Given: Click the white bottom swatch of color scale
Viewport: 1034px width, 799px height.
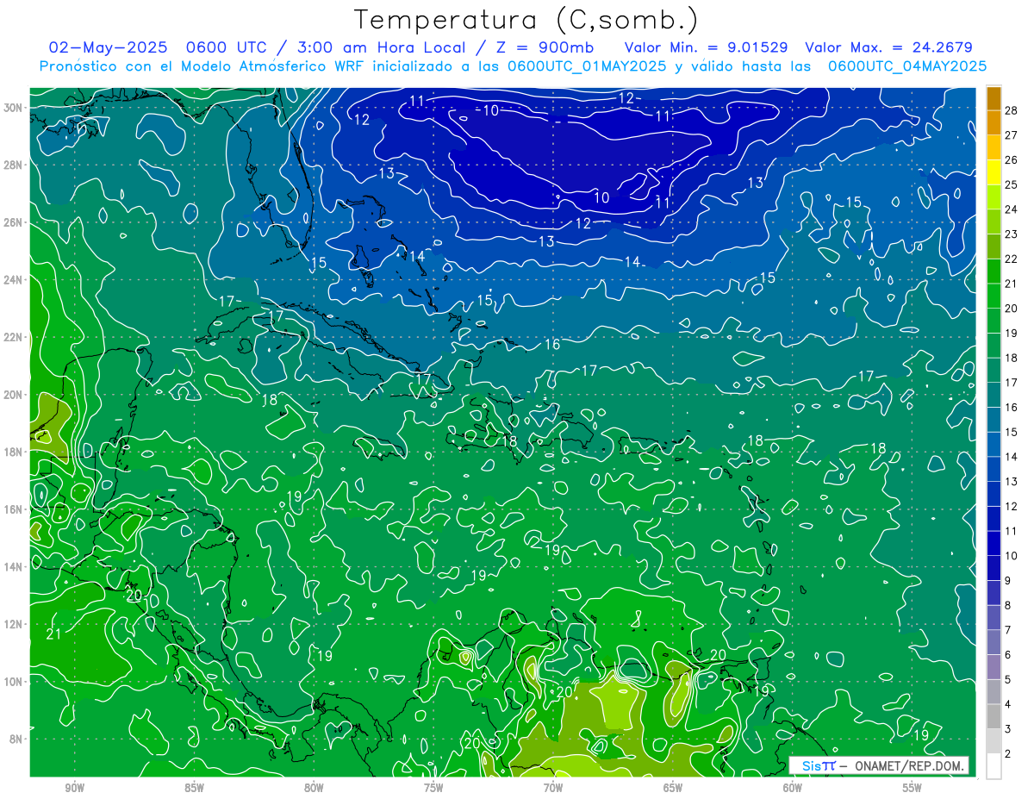Looking at the screenshot, I should [x=994, y=765].
